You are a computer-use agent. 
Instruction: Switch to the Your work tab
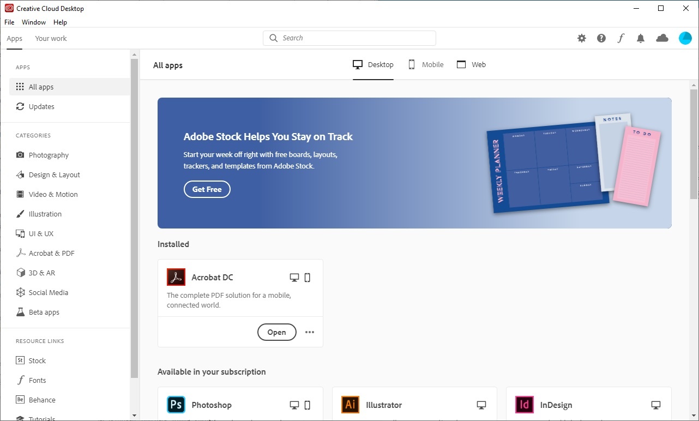51,38
